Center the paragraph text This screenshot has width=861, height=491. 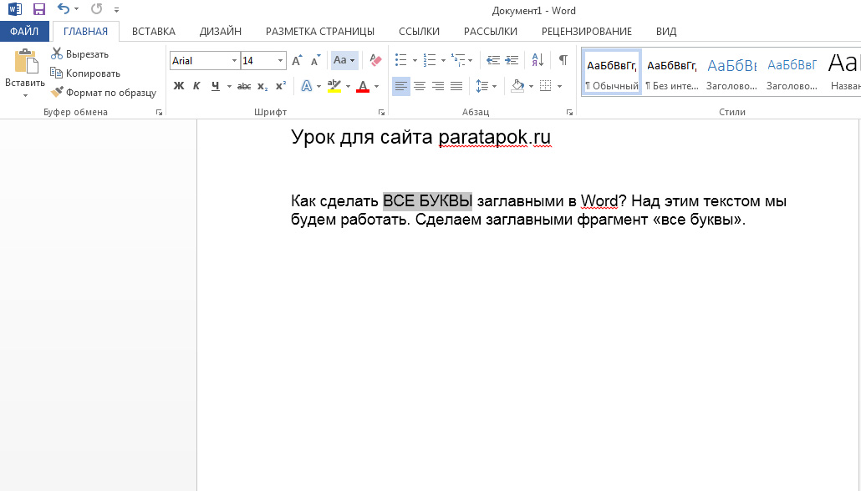420,86
